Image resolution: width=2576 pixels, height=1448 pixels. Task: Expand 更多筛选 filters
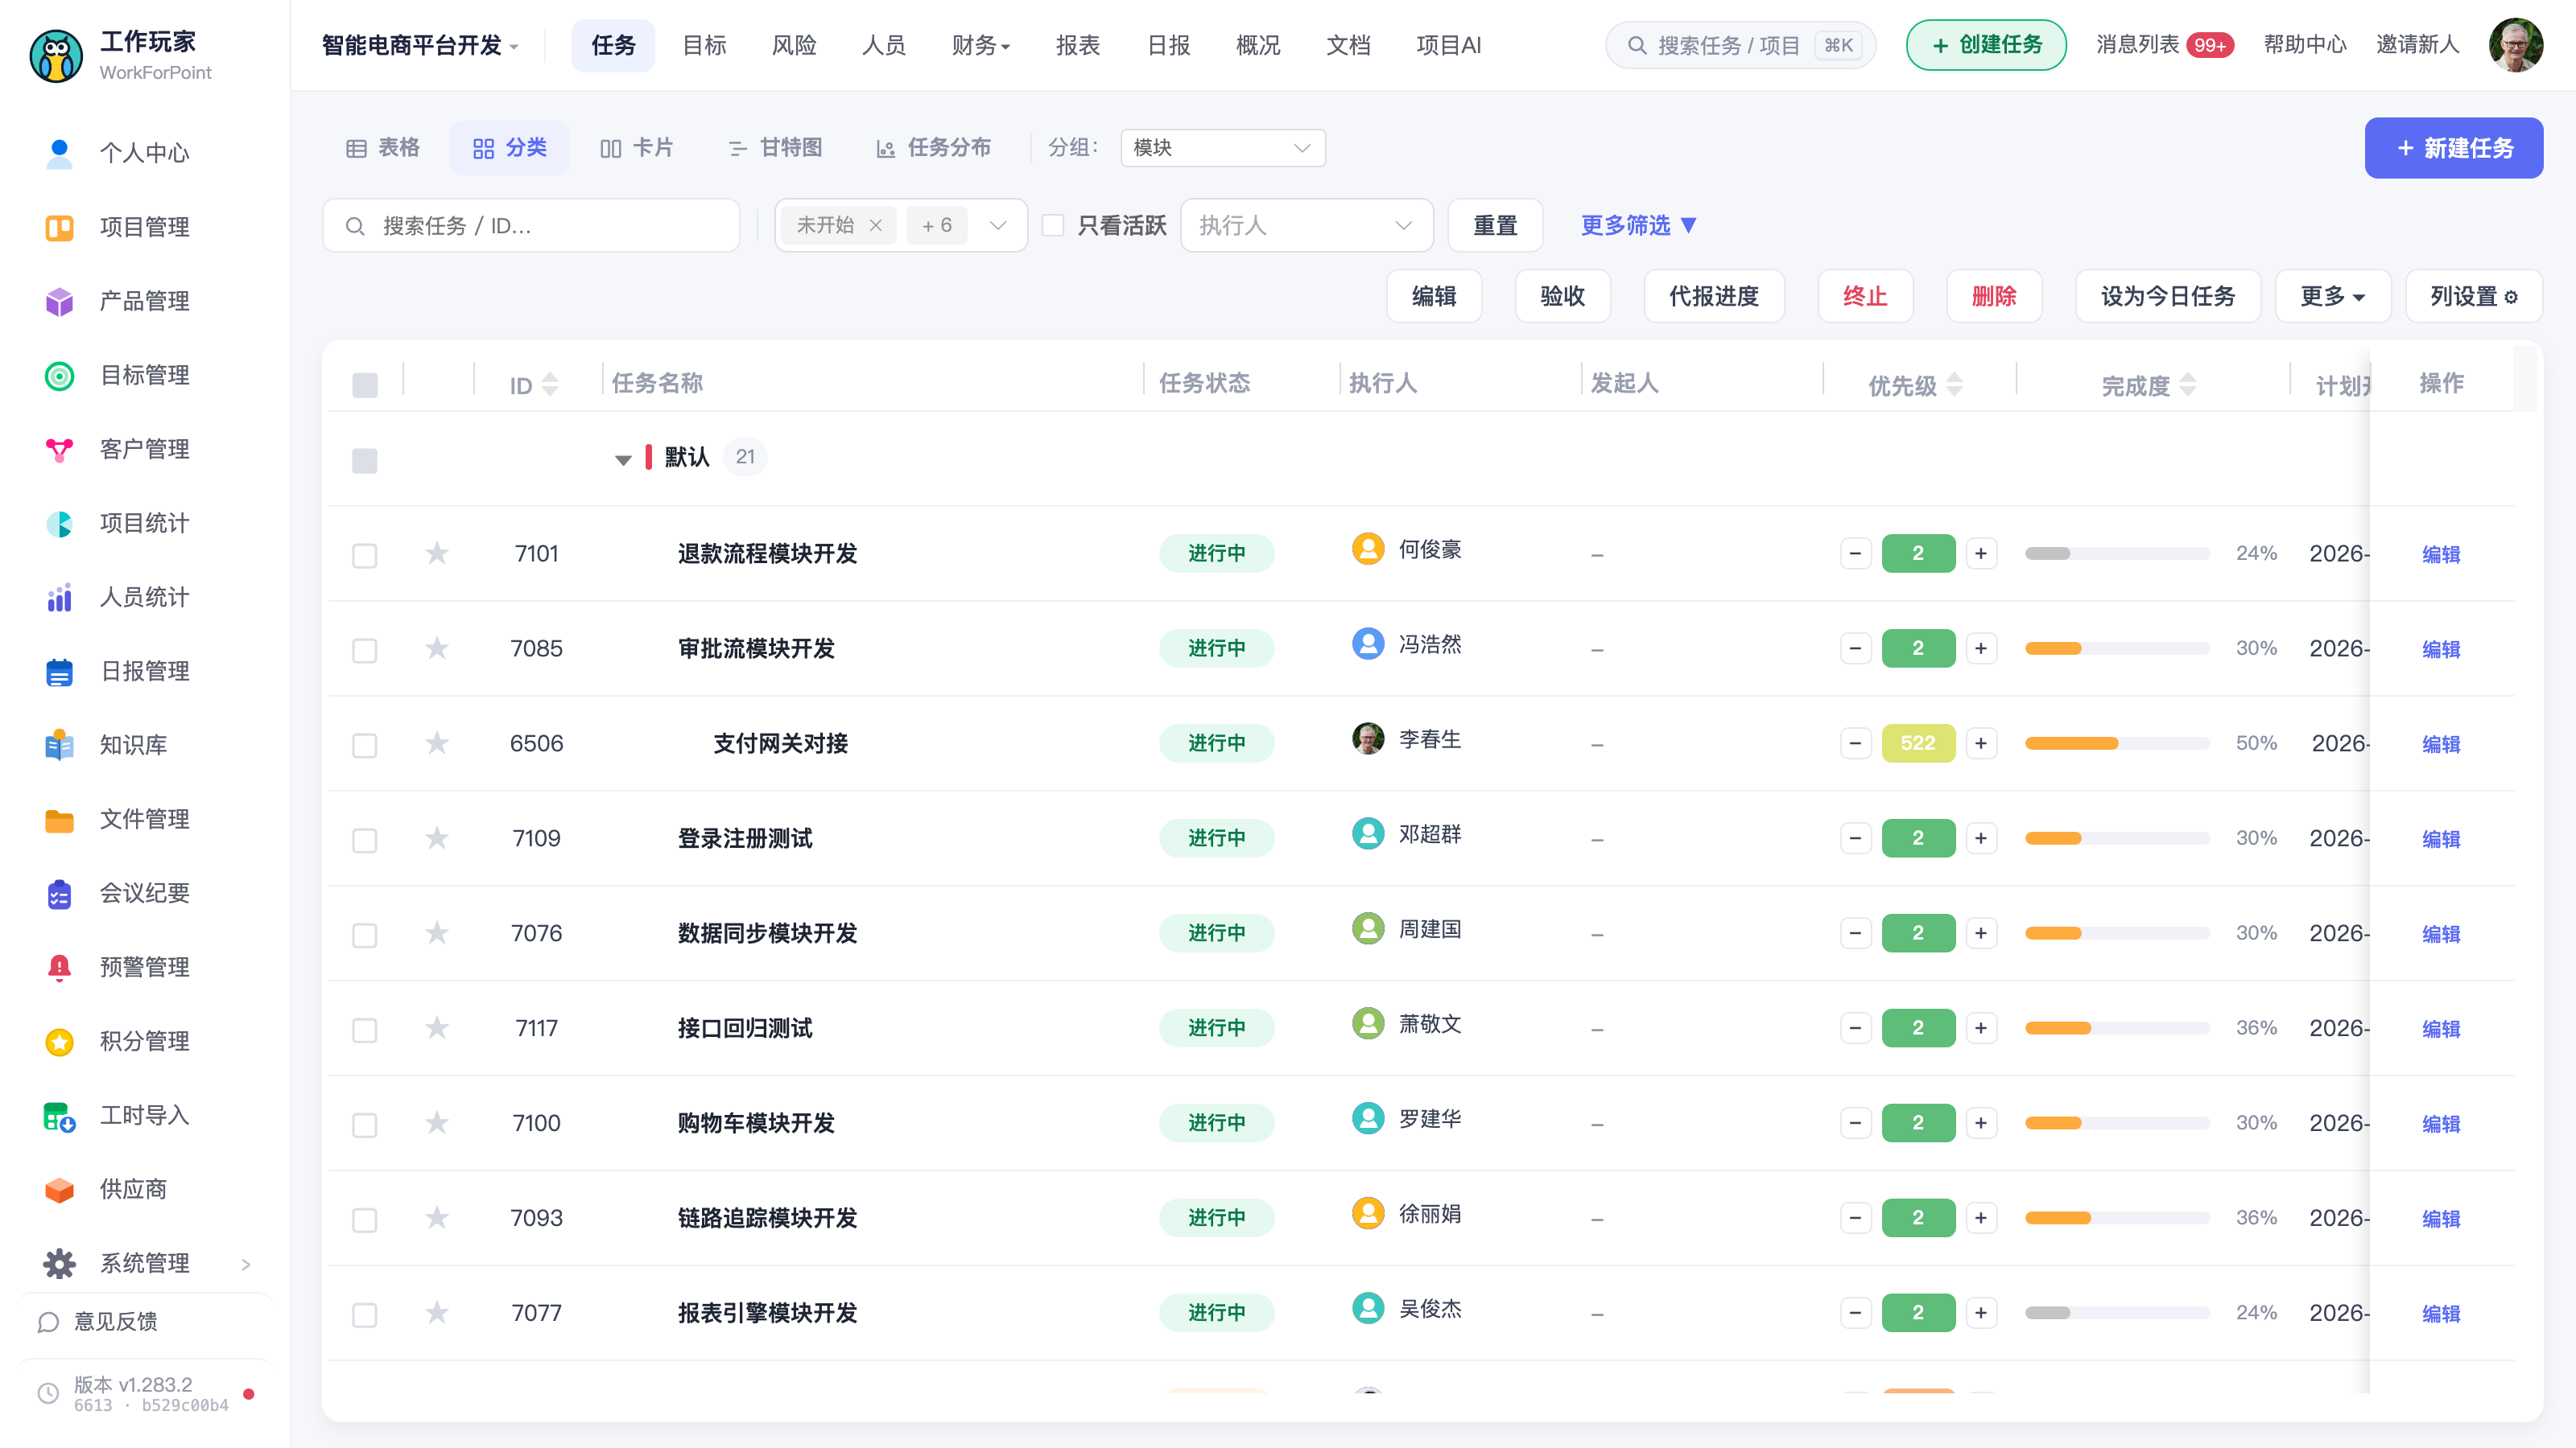tap(1638, 225)
